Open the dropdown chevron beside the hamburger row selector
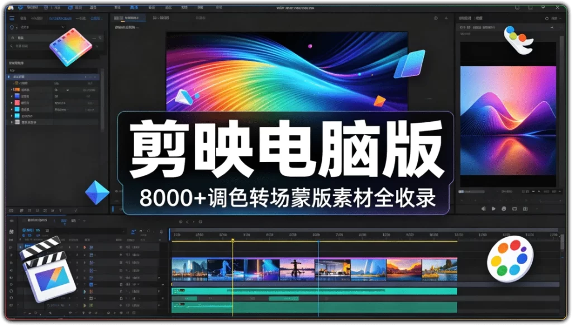The width and height of the screenshot is (572, 325). tap(63, 27)
